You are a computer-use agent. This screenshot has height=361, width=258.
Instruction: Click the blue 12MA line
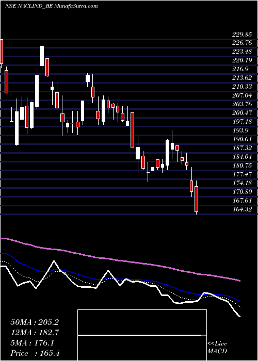coord(120,280)
